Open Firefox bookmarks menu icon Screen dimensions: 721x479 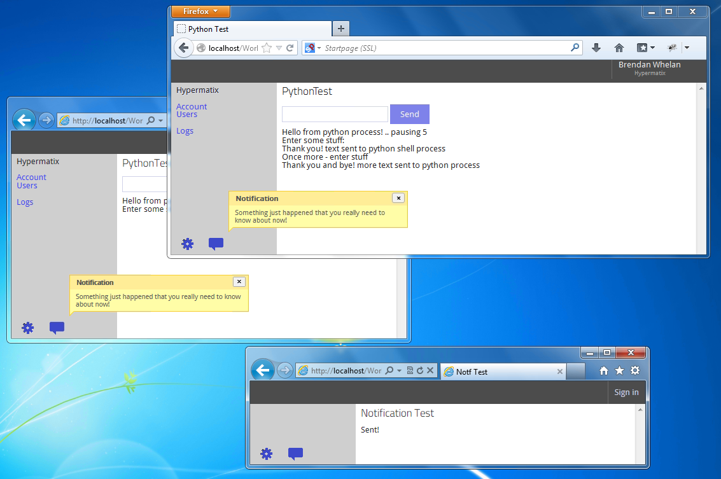pyautogui.click(x=645, y=48)
